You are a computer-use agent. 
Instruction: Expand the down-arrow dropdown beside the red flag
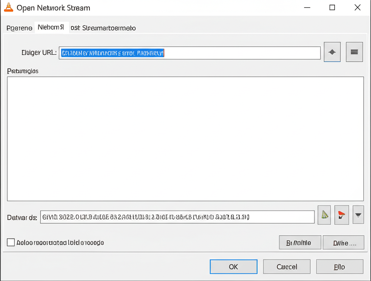pyautogui.click(x=358, y=215)
